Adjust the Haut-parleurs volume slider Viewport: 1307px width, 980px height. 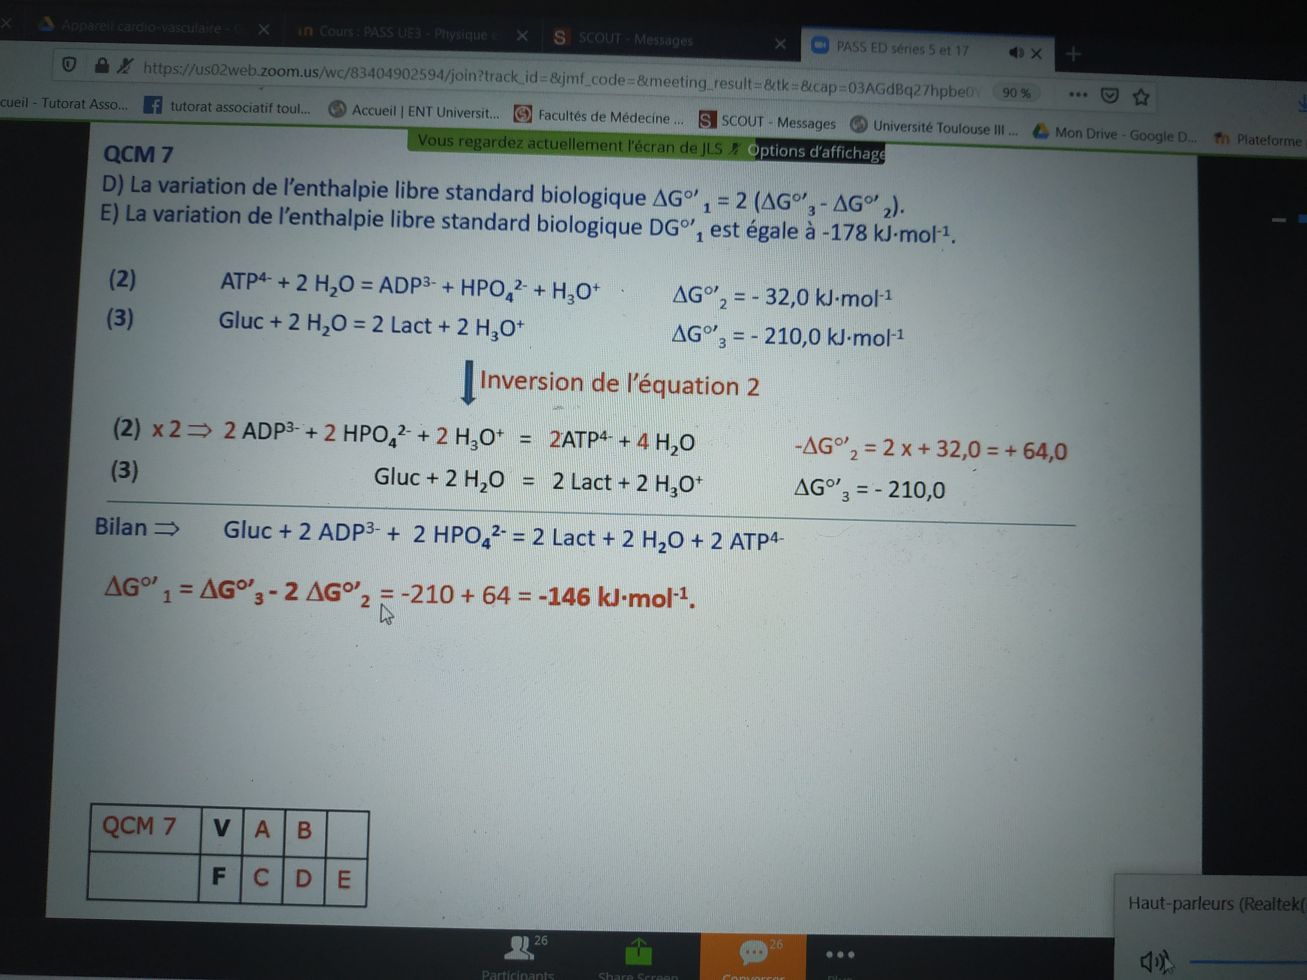[1247, 962]
